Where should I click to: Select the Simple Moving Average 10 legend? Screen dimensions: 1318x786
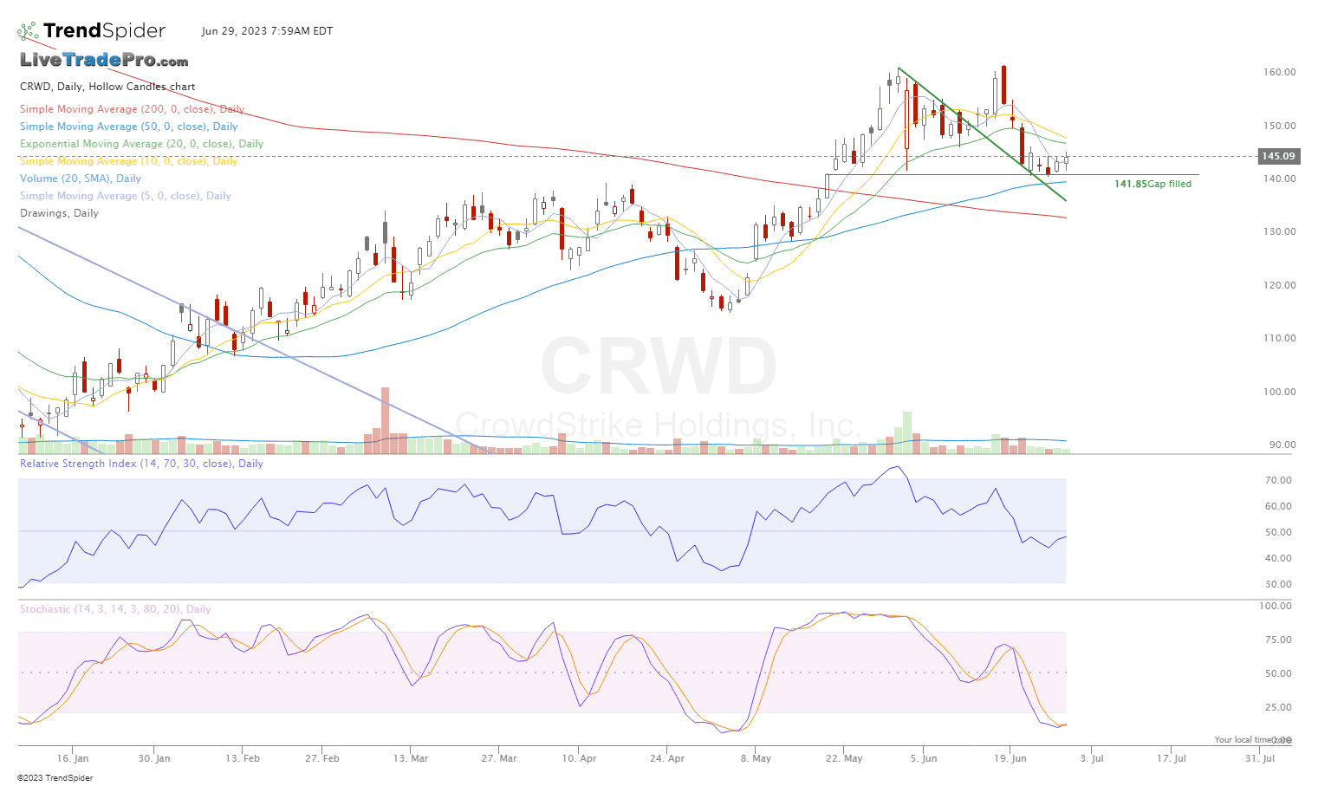coord(128,161)
